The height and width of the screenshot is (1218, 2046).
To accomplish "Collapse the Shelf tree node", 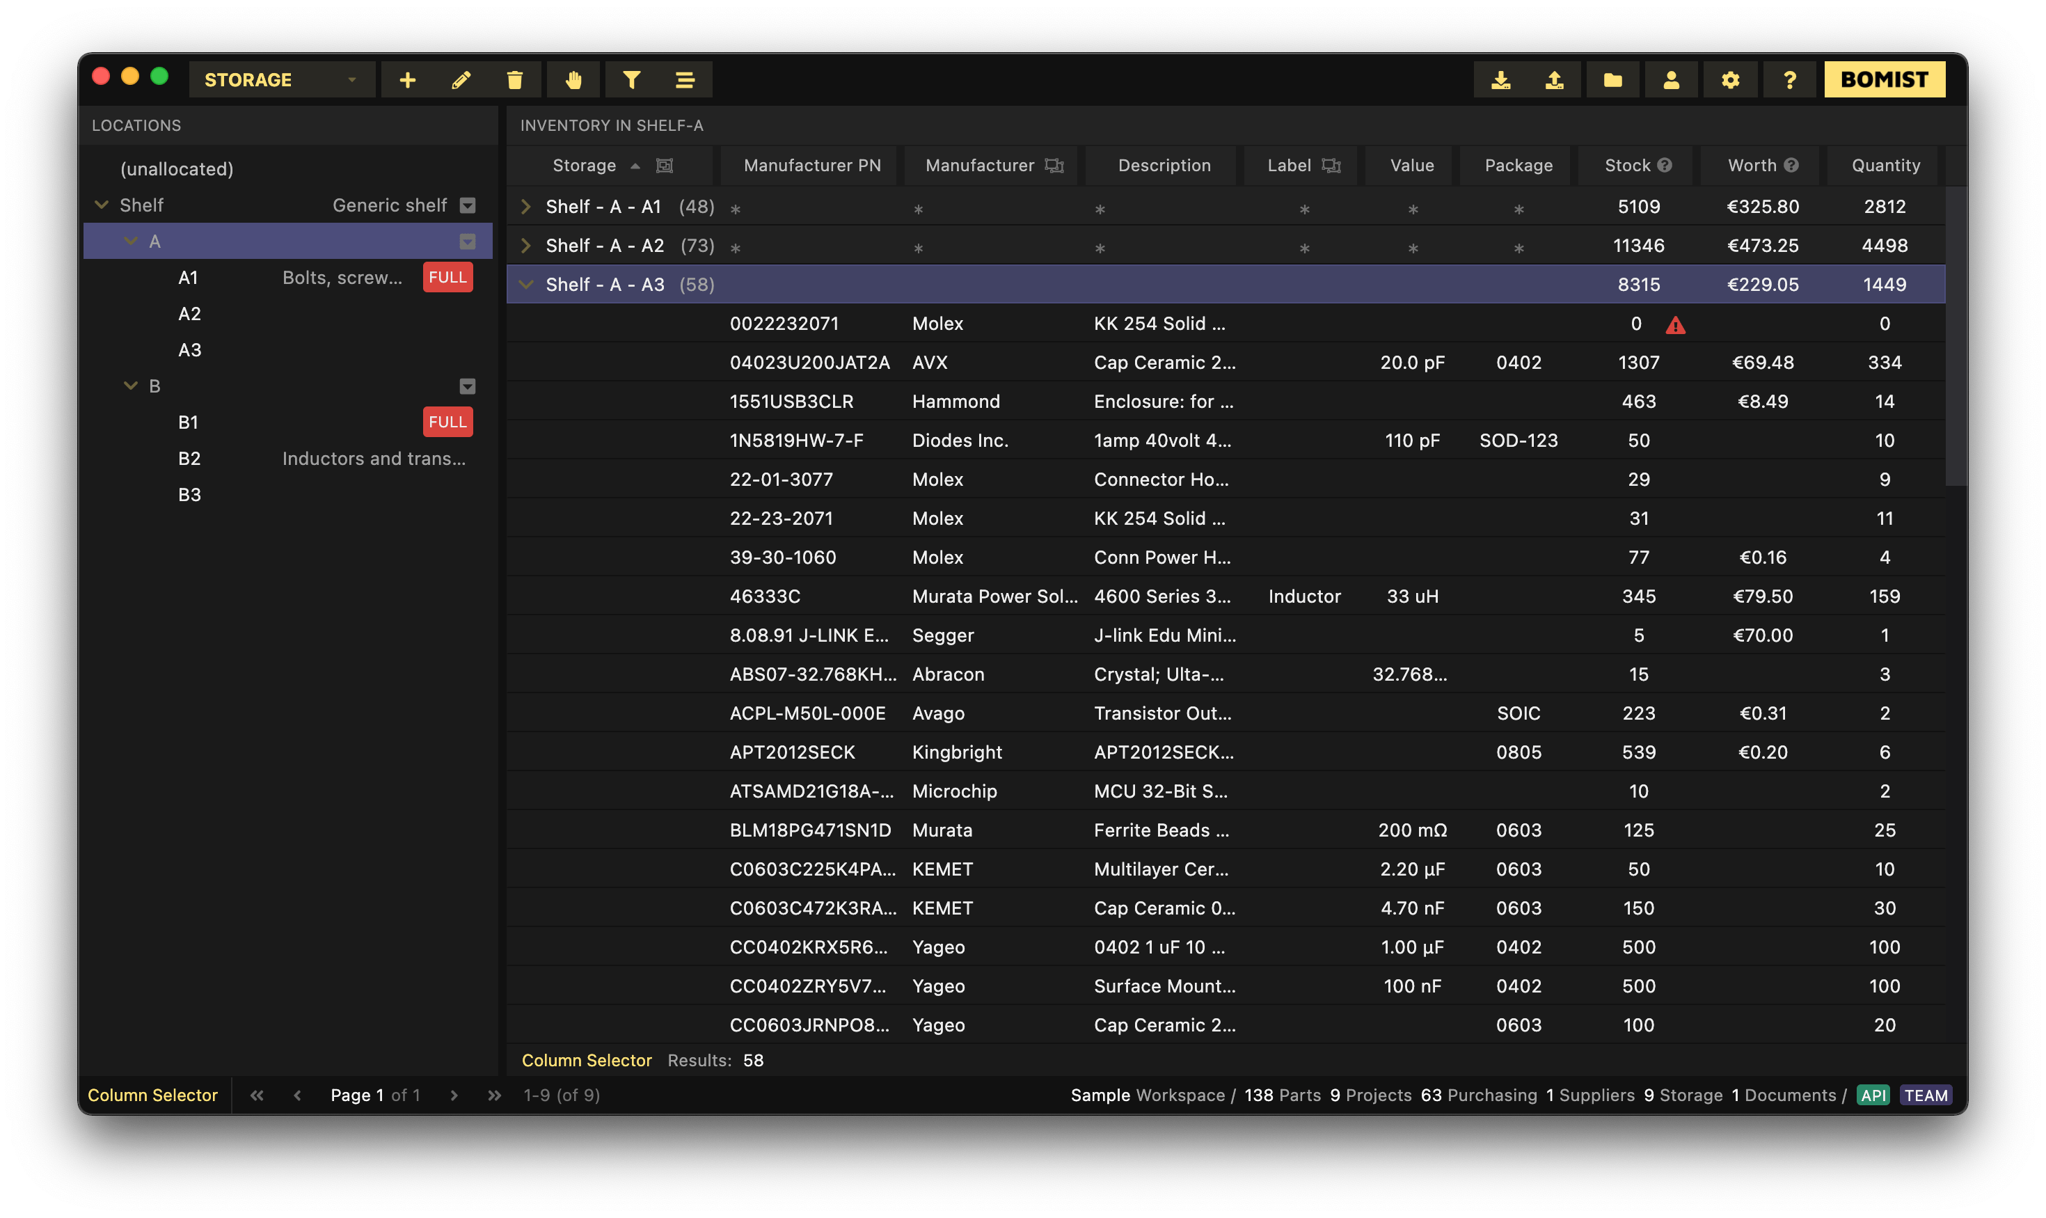I will coord(102,205).
